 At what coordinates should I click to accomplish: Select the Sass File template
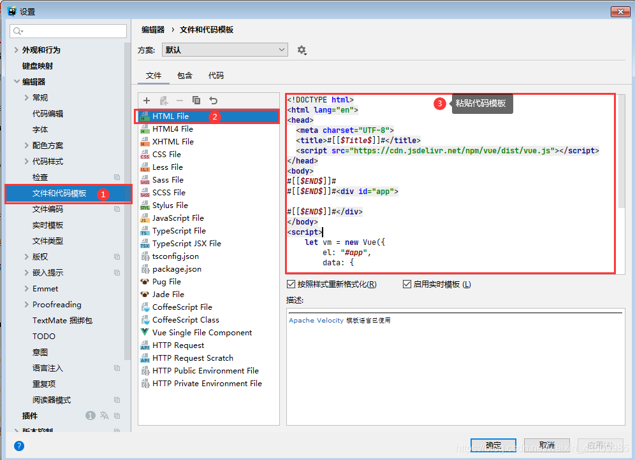(208, 180)
